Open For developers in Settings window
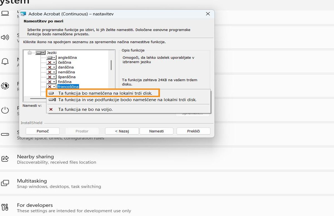The width and height of the screenshot is (334, 216). [167, 208]
